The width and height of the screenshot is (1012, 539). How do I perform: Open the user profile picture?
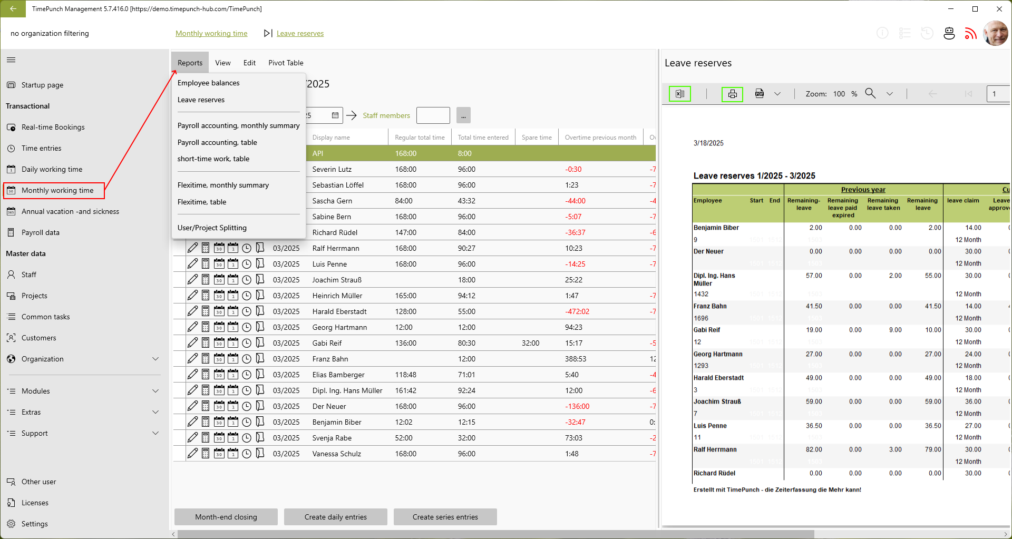(x=996, y=33)
